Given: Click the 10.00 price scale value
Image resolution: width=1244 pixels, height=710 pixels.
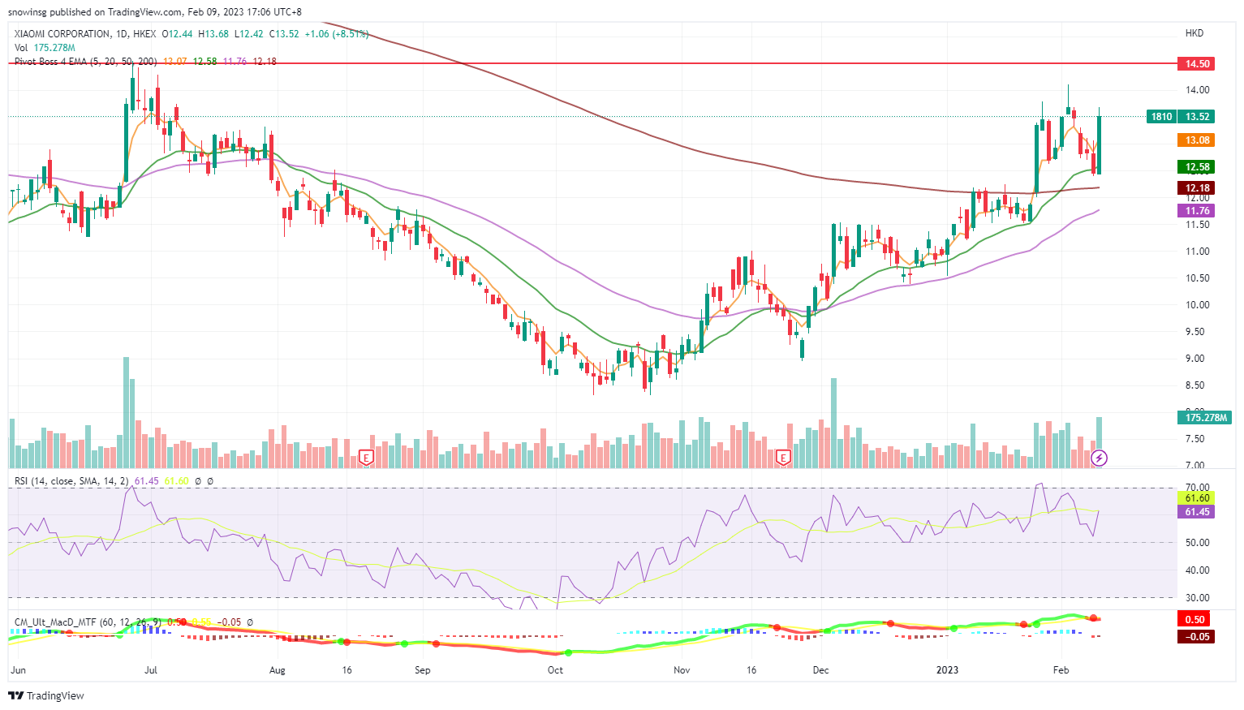Looking at the screenshot, I should pyautogui.click(x=1197, y=305).
